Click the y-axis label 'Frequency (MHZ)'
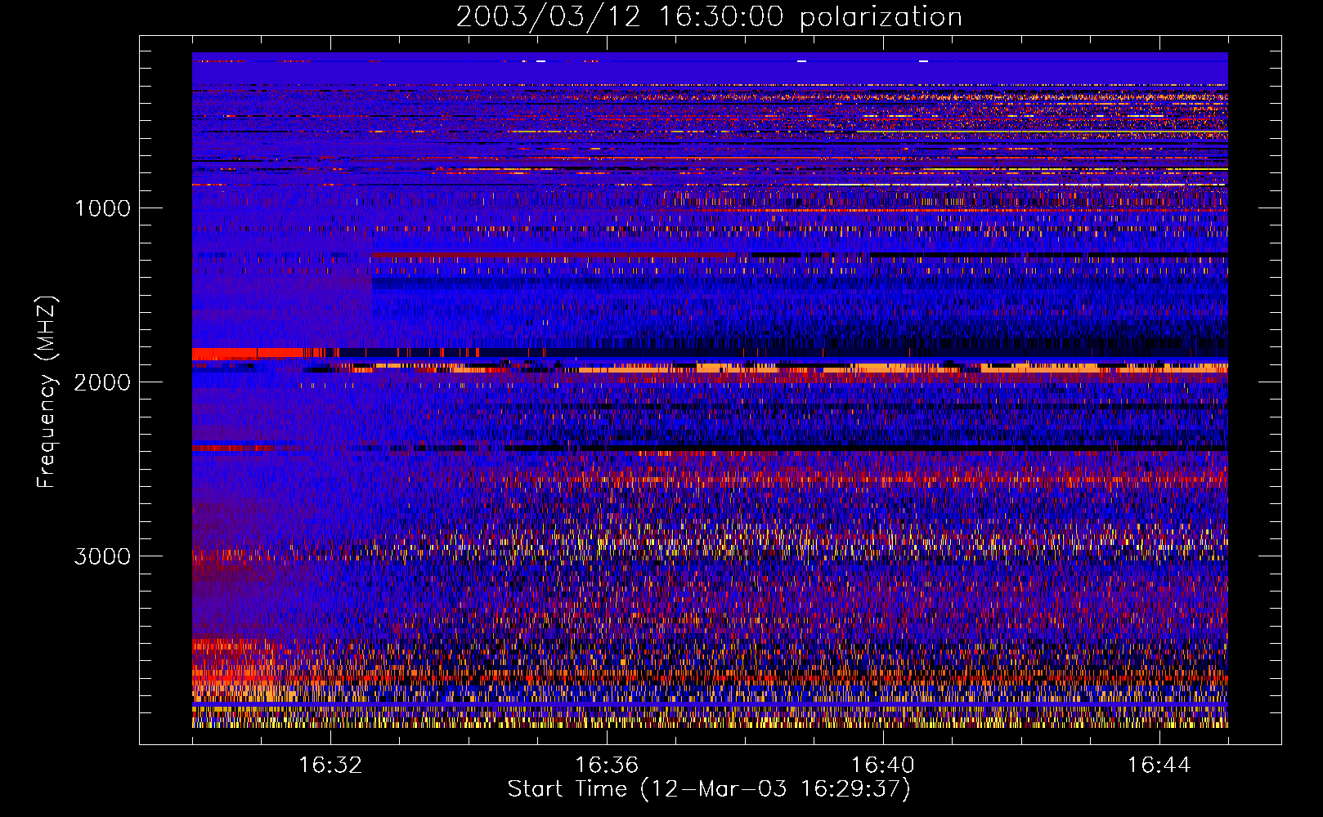Viewport: 1323px width, 817px height. pos(46,392)
